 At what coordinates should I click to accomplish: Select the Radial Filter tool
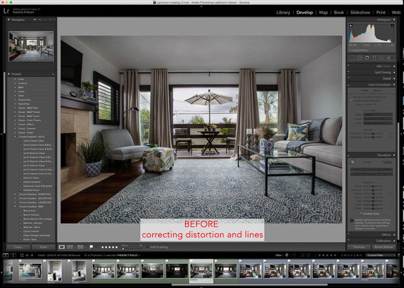pyautogui.click(x=381, y=58)
